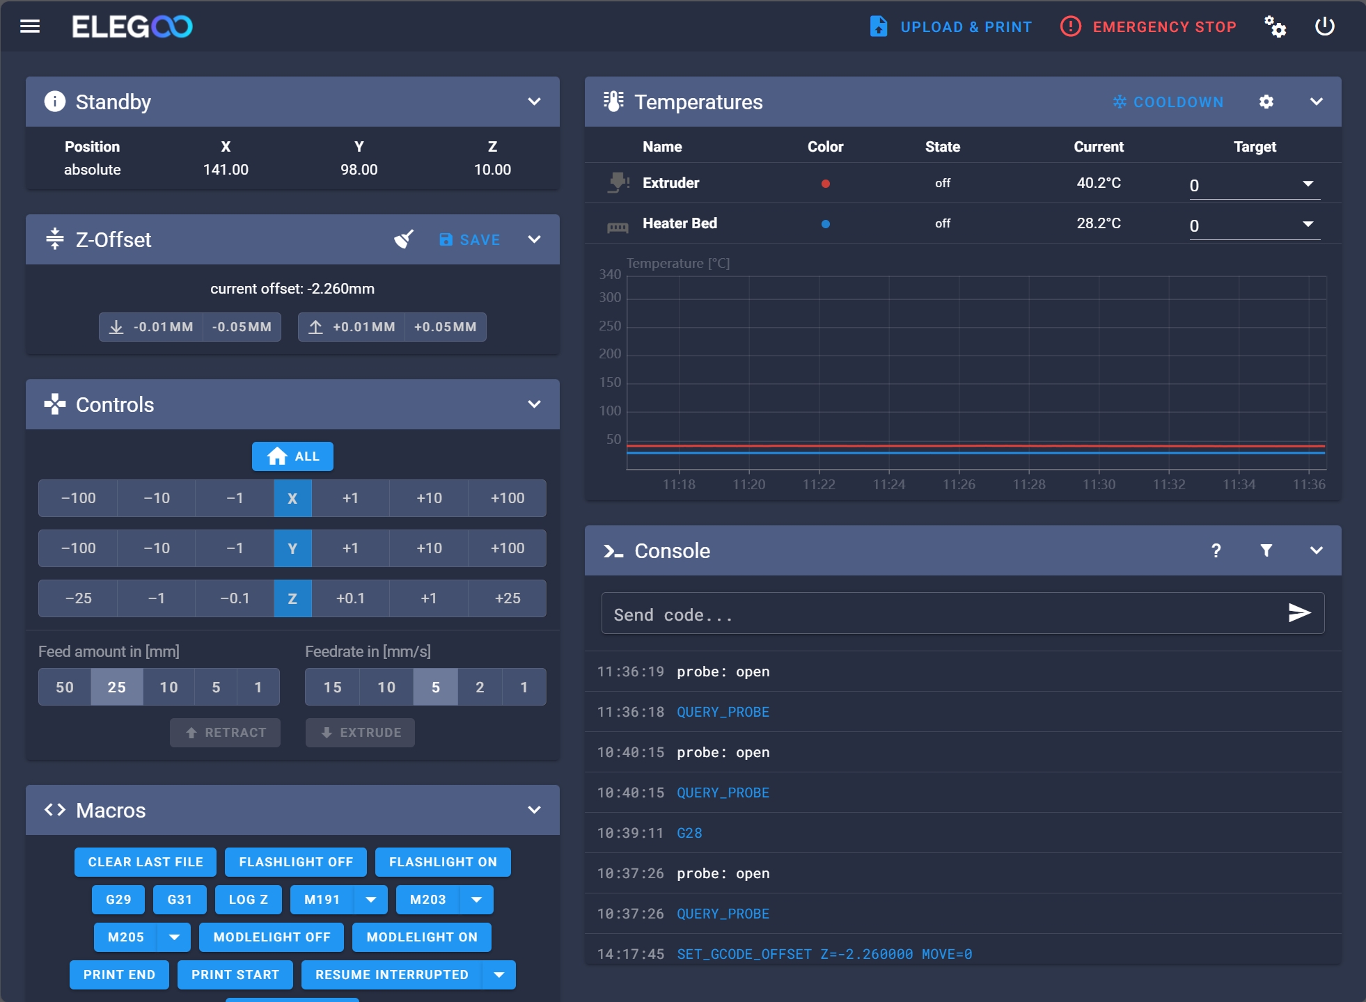This screenshot has width=1366, height=1002.
Task: Open the printer settings gears icon
Action: pyautogui.click(x=1275, y=26)
